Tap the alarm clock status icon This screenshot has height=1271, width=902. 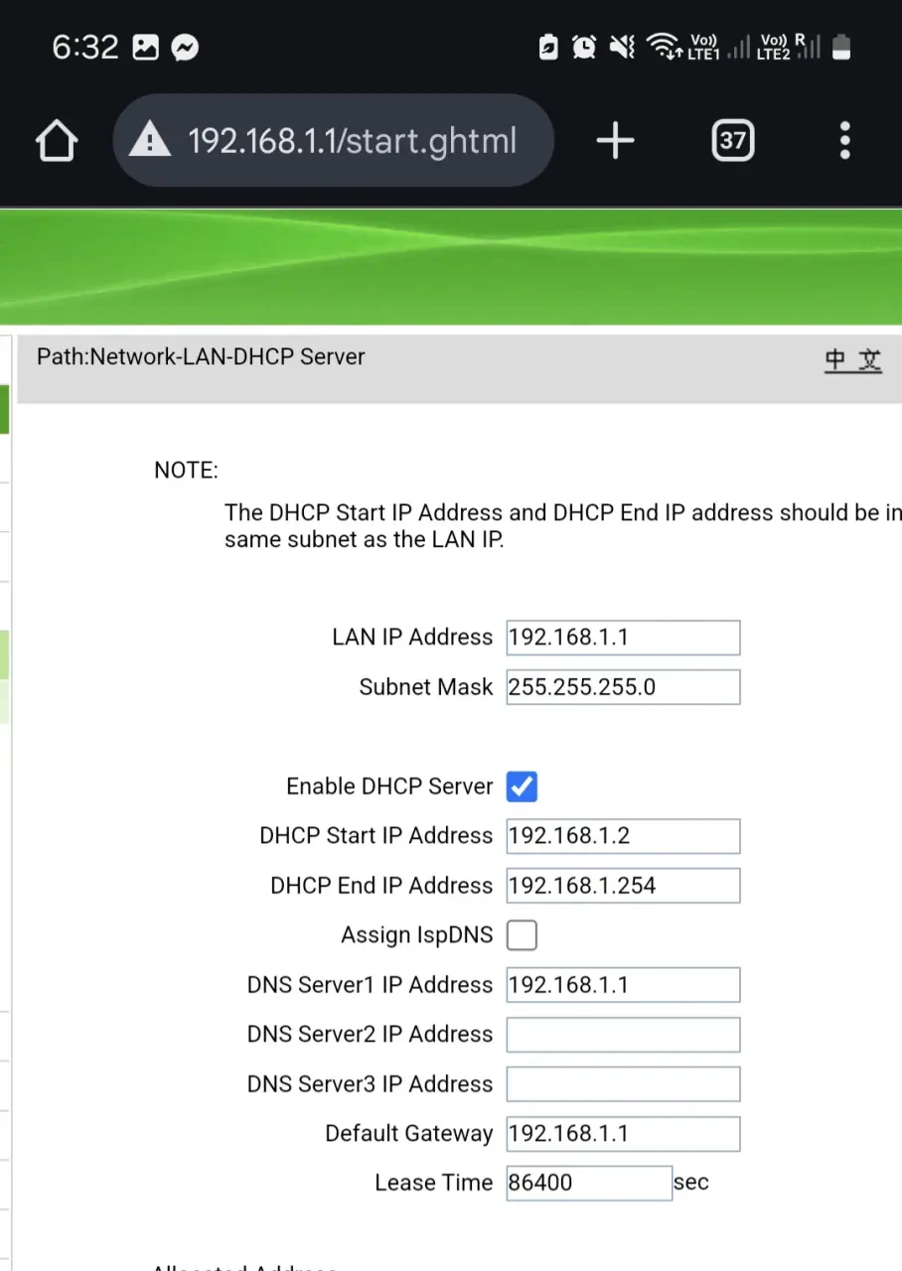584,47
